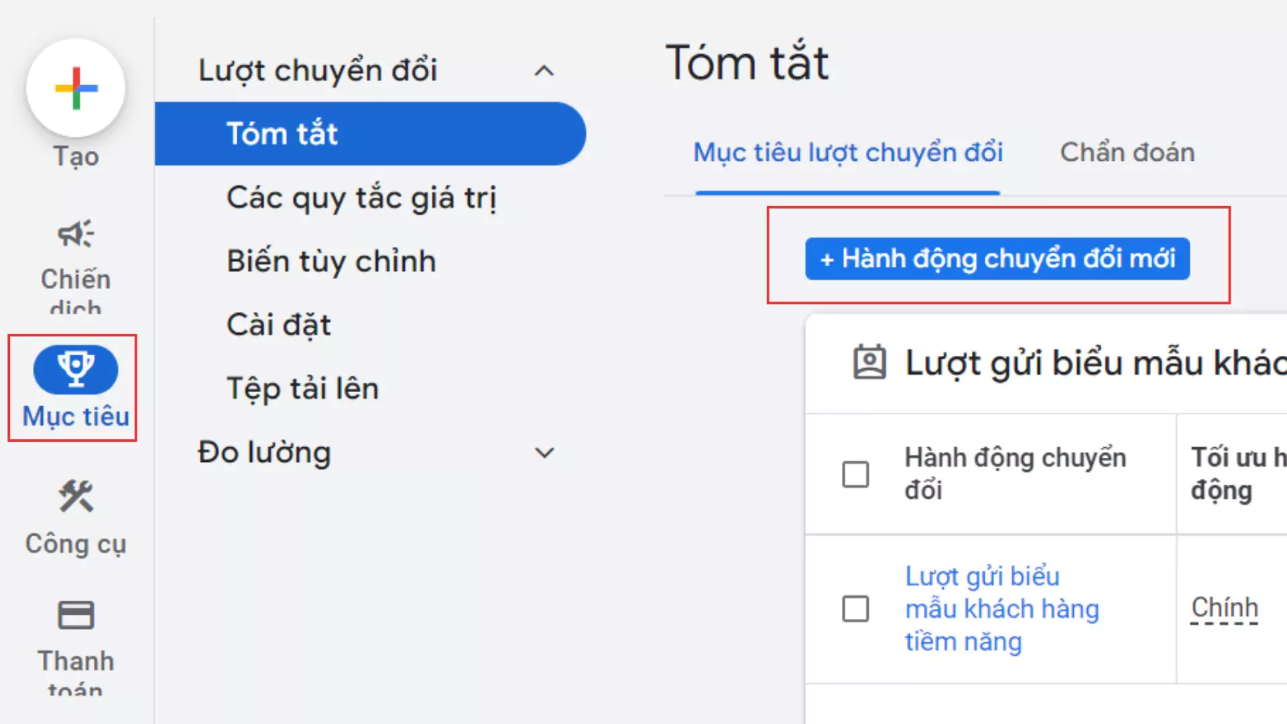Select the highlighted Tóm tắt item

coord(282,134)
